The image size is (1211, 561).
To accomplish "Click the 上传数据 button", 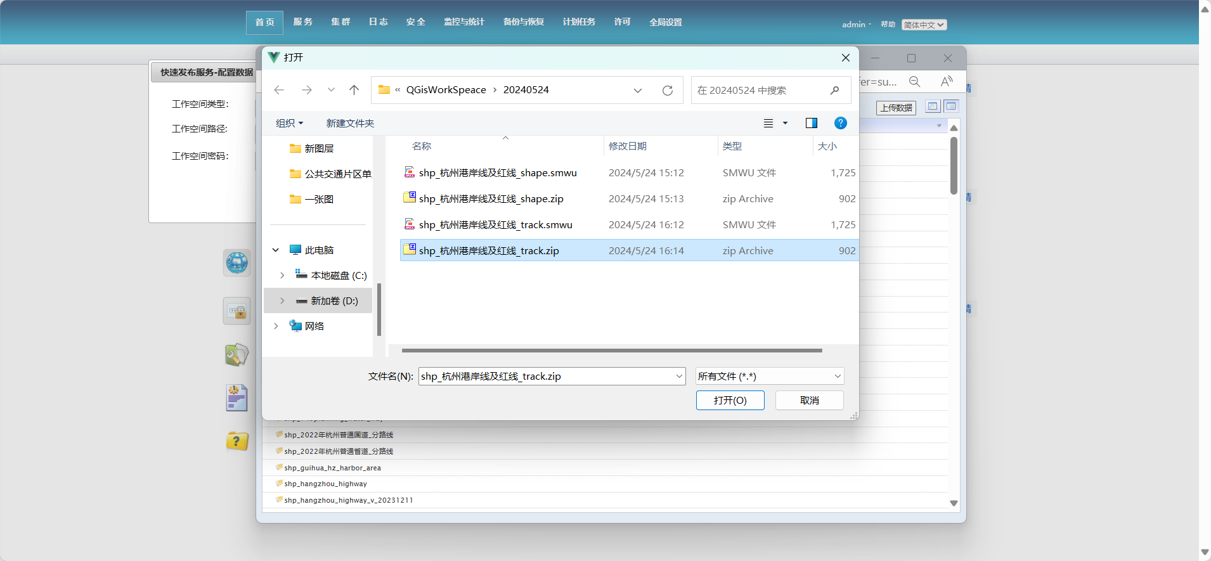I will (897, 108).
